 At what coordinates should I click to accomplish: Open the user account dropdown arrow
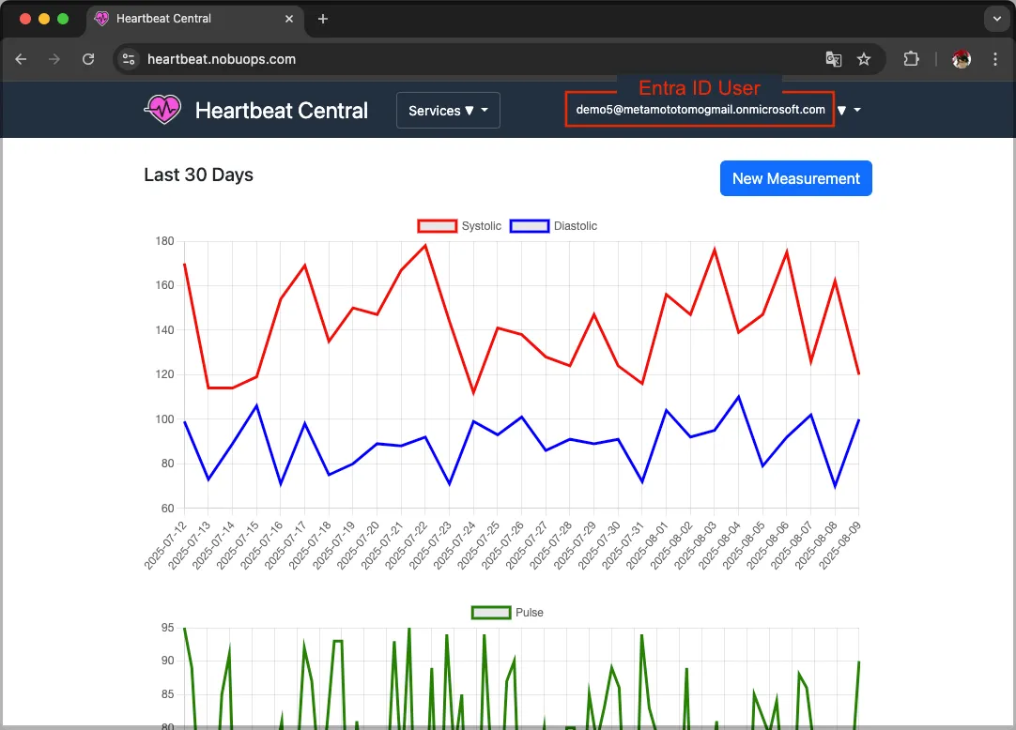click(x=848, y=111)
